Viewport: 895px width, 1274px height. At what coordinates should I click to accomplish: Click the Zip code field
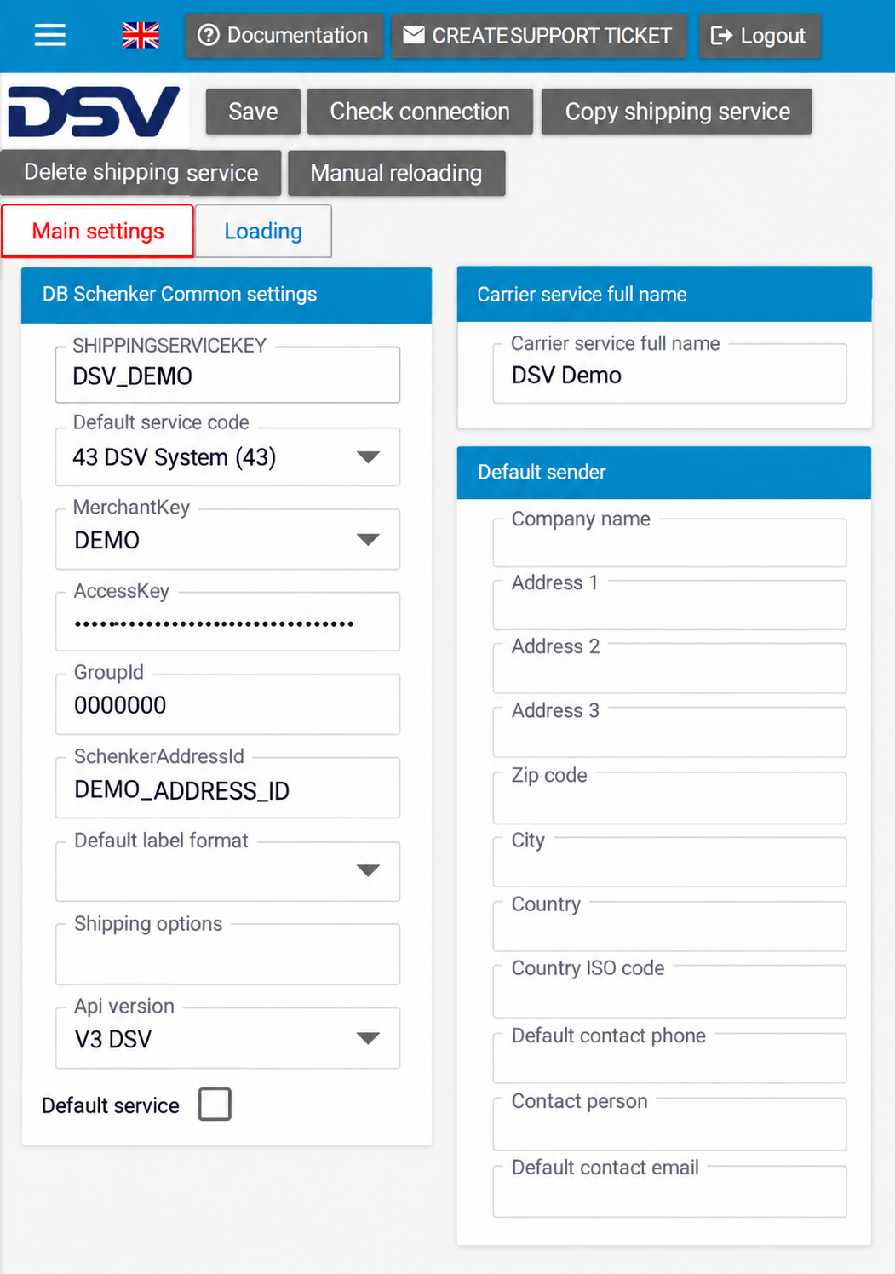[669, 799]
